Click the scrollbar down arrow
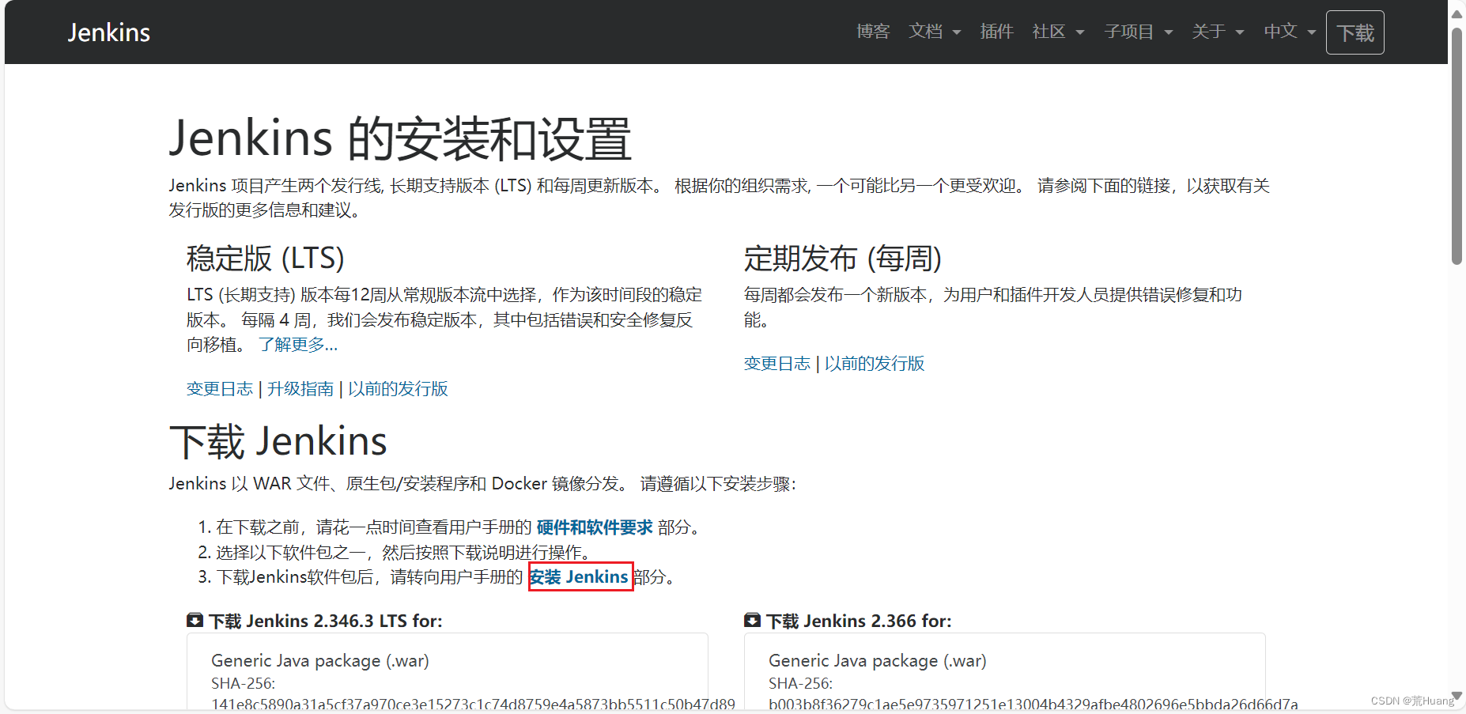Image resolution: width=1466 pixels, height=714 pixels. click(x=1457, y=697)
